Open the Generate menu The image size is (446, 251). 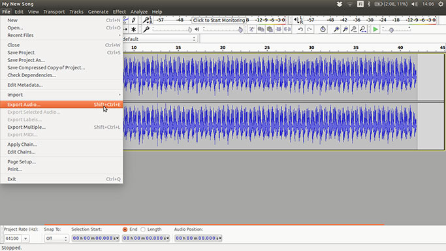98,12
